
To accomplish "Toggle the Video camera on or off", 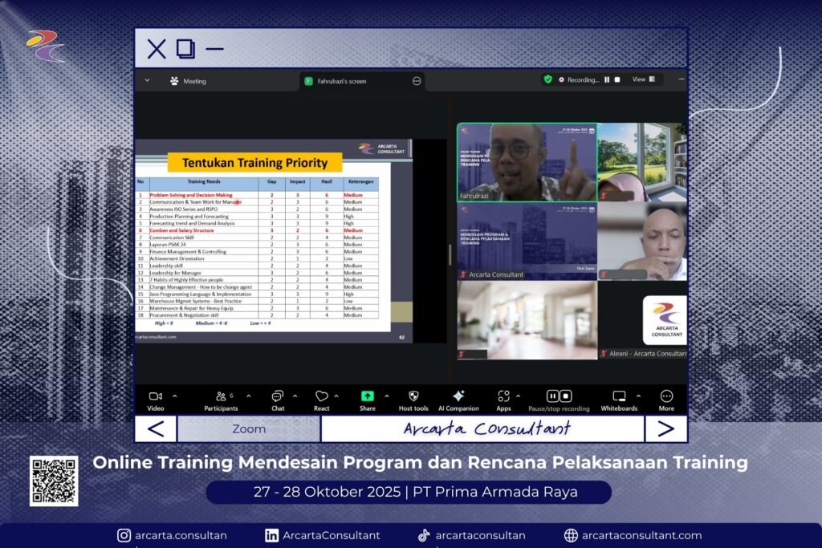I will click(155, 396).
